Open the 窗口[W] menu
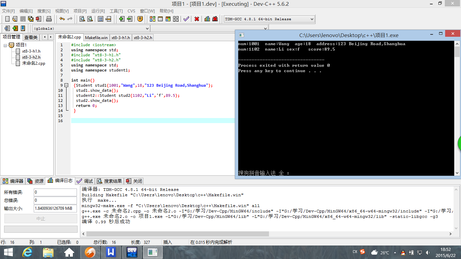This screenshot has width=461, height=259. click(147, 11)
